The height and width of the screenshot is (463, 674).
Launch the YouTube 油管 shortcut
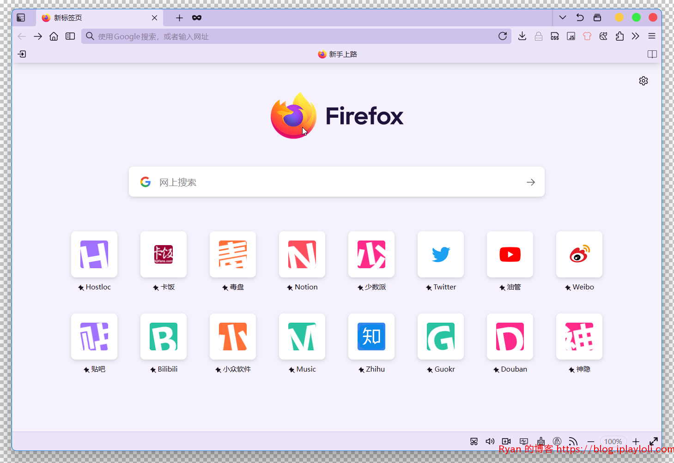510,254
